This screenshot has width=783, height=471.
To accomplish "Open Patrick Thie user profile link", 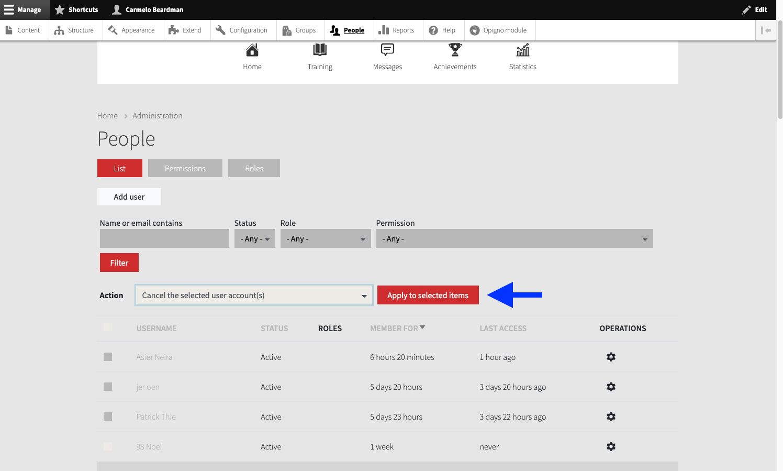I will 156,417.
